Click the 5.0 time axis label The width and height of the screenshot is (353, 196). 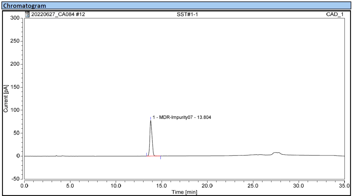(70, 186)
